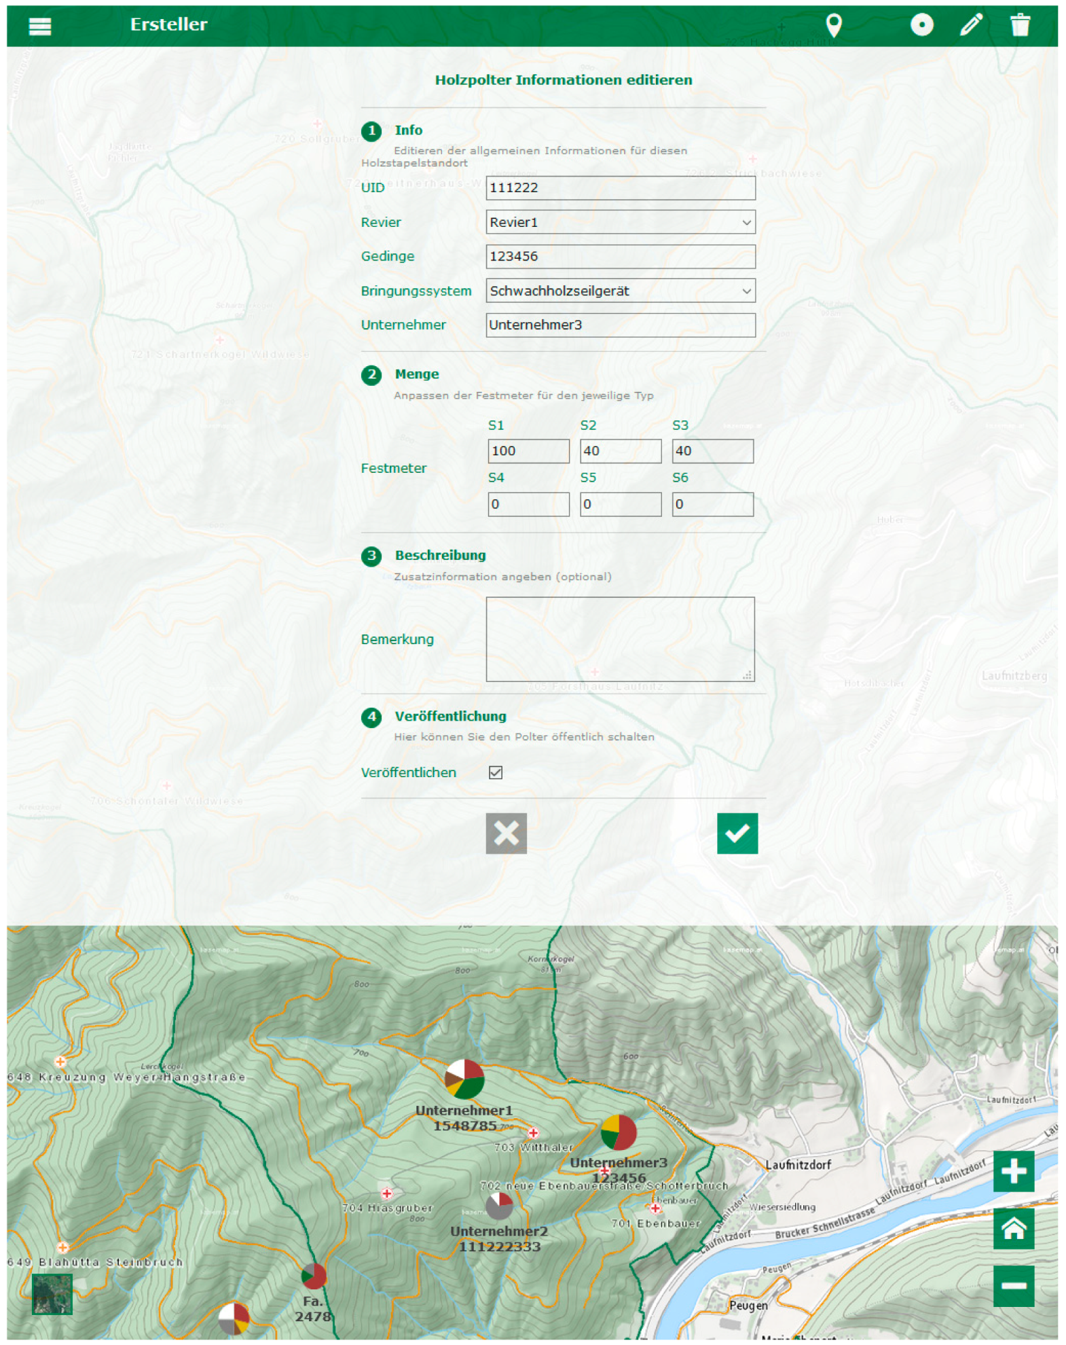Screen dimensions: 1066x1345
Task: Open the Bringungssystem dropdown
Action: coord(620,291)
